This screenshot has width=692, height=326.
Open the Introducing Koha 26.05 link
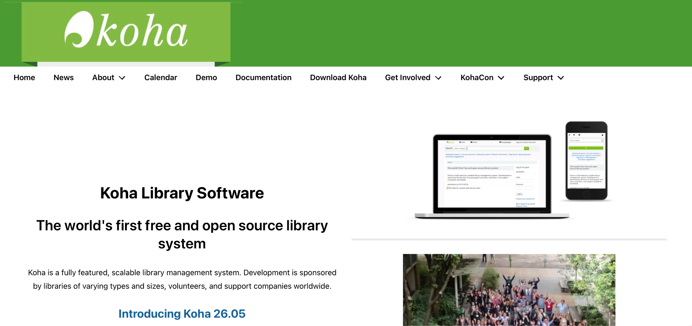click(x=182, y=314)
